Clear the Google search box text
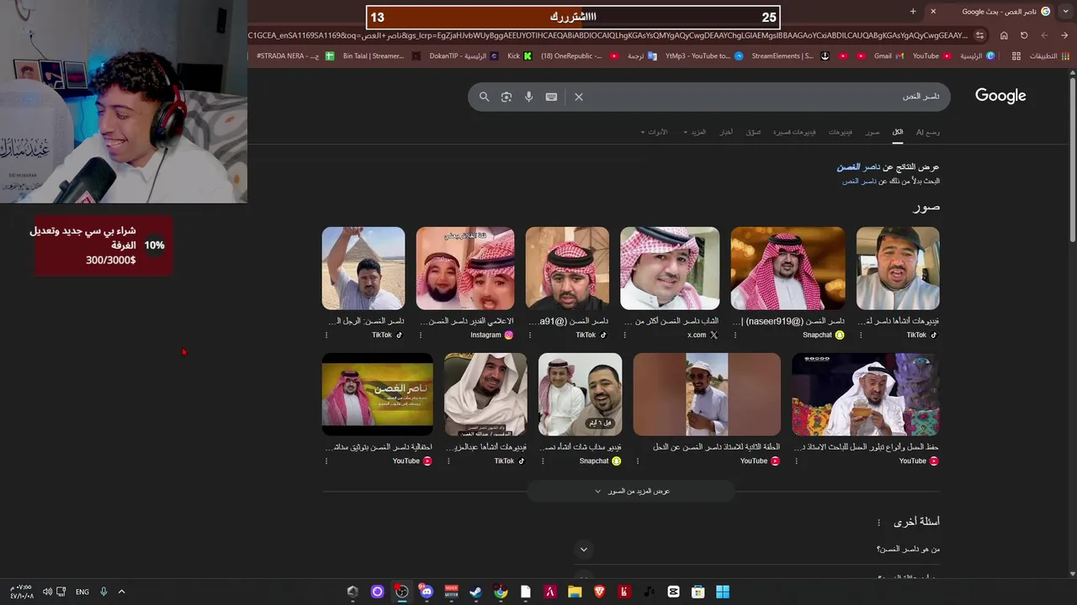 (579, 97)
